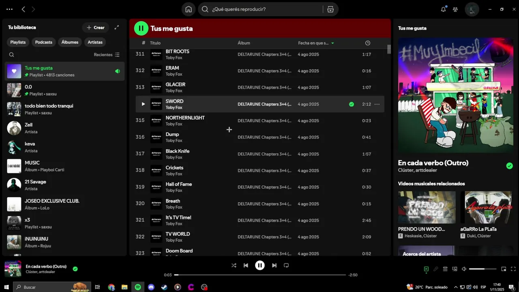The height and width of the screenshot is (292, 519).
Task: Enter full screen mode
Action: (513, 269)
